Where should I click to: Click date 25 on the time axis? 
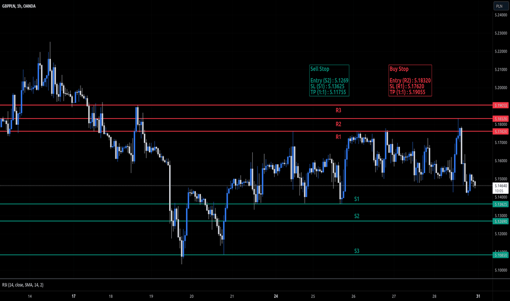pyautogui.click(x=313, y=297)
